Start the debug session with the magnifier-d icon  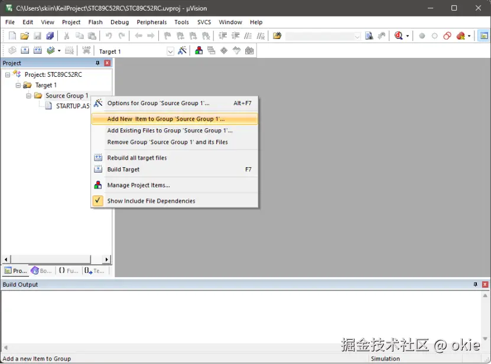pyautogui.click(x=398, y=35)
